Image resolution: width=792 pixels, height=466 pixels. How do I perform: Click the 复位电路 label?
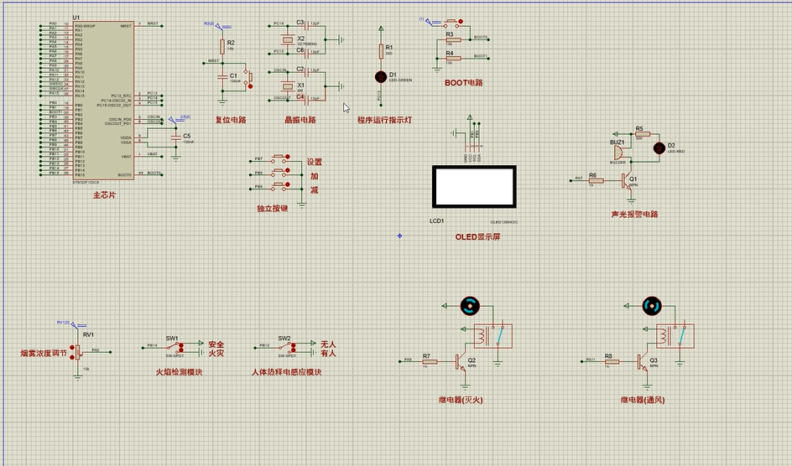pyautogui.click(x=231, y=120)
